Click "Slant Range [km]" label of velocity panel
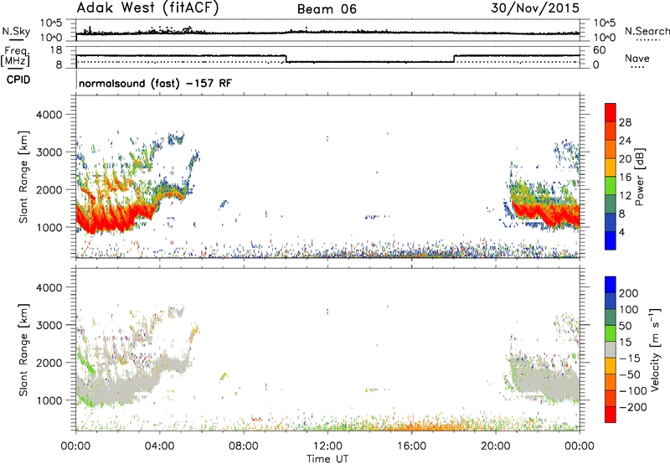Viewport: 670px width, 464px height. point(23,350)
